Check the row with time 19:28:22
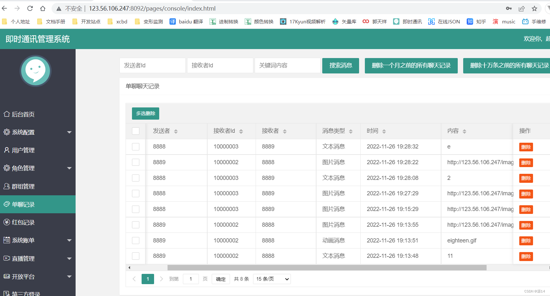 coord(136,162)
